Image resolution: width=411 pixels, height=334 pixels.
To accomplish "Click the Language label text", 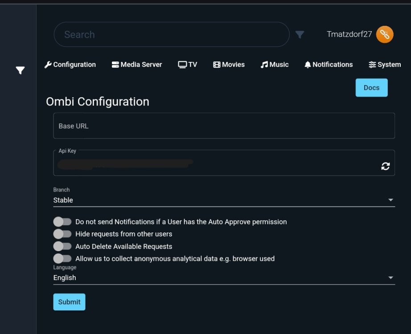I will [65, 268].
